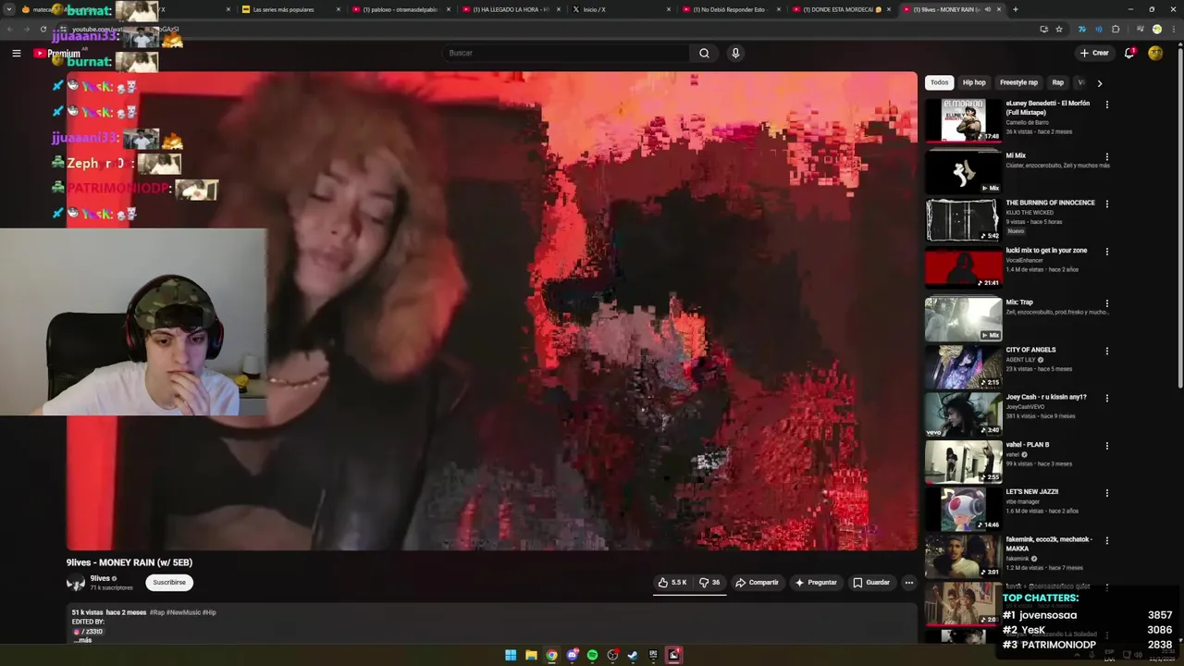Open options for lucki mix video

pos(1106,252)
